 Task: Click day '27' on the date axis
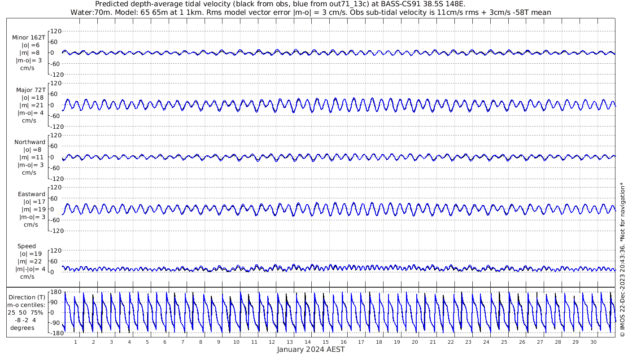click(540, 342)
